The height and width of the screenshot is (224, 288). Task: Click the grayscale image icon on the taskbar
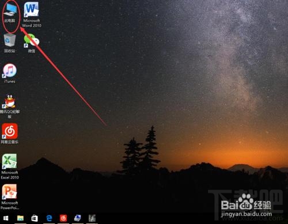click(92, 218)
